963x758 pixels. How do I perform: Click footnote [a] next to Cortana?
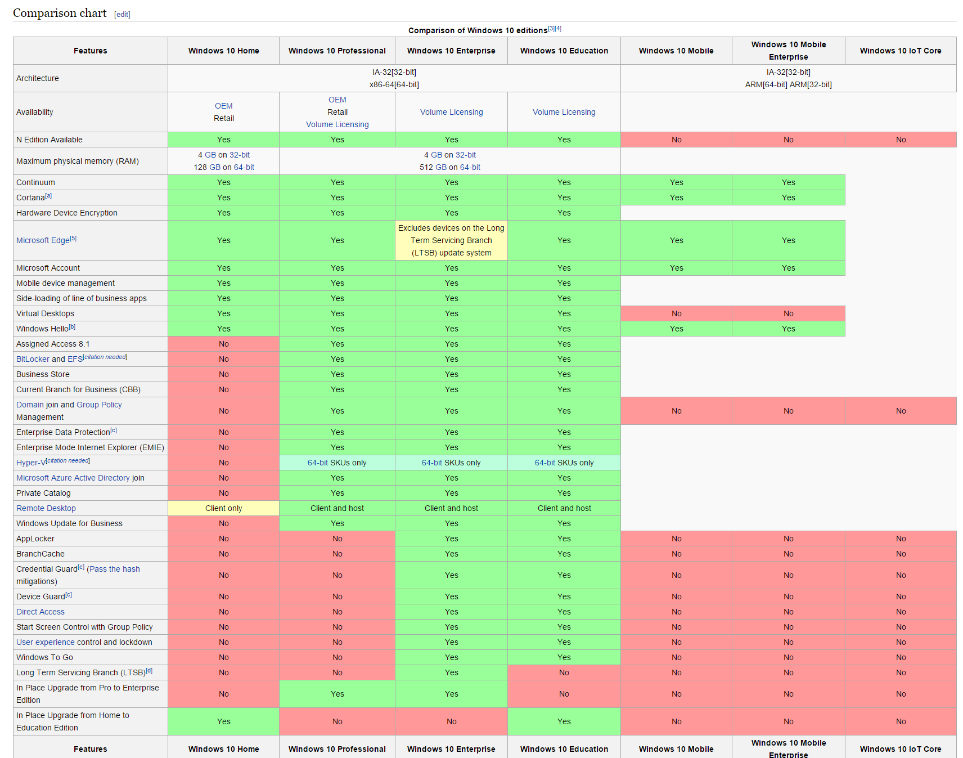tap(48, 195)
